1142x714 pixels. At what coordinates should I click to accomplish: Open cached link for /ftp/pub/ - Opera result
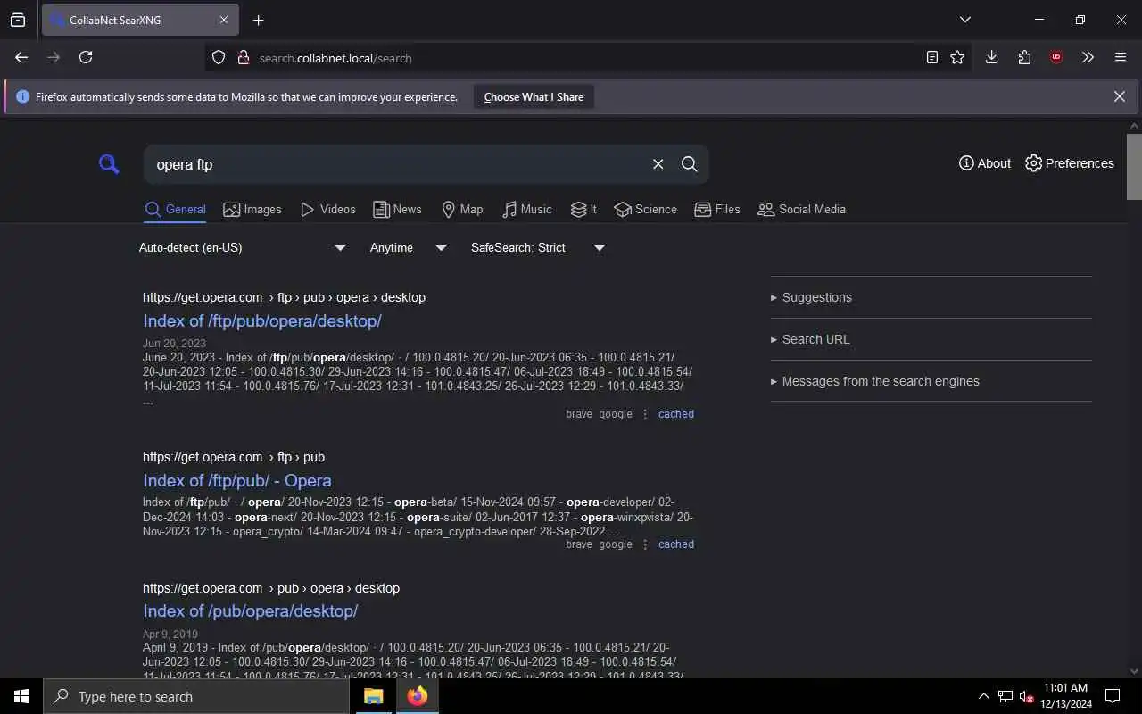click(x=676, y=544)
